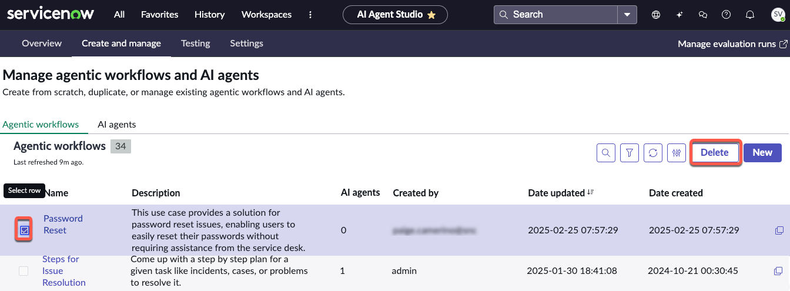The width and height of the screenshot is (790, 291).
Task: Click the Last refreshed 9m ago text
Action: pyautogui.click(x=48, y=162)
